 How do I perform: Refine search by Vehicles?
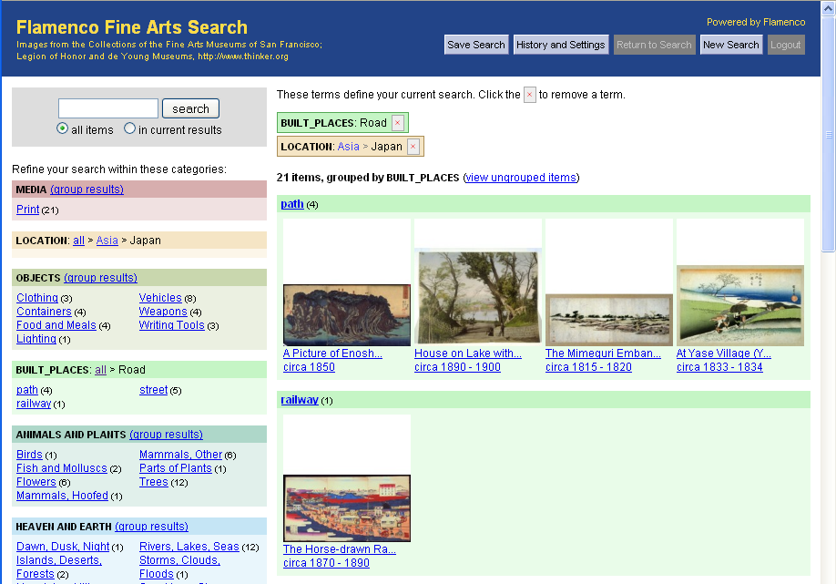(x=160, y=298)
